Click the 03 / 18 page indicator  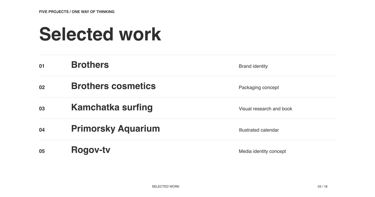[x=322, y=186]
